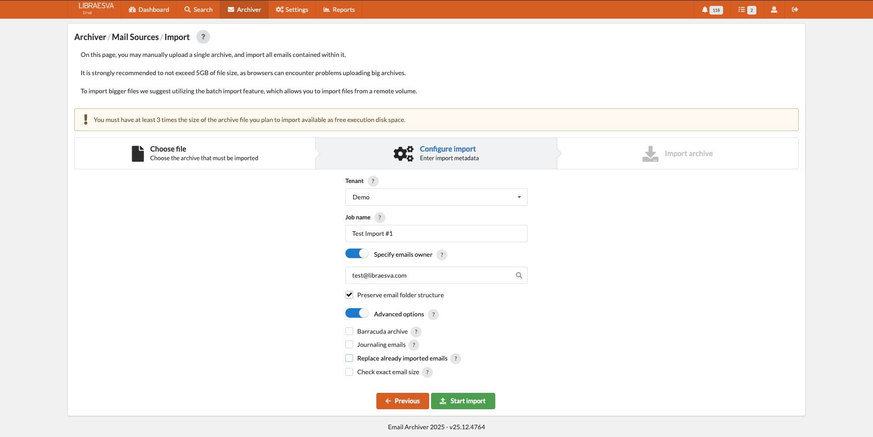Click the search magnifier in owner email field
The height and width of the screenshot is (437, 873).
click(519, 275)
